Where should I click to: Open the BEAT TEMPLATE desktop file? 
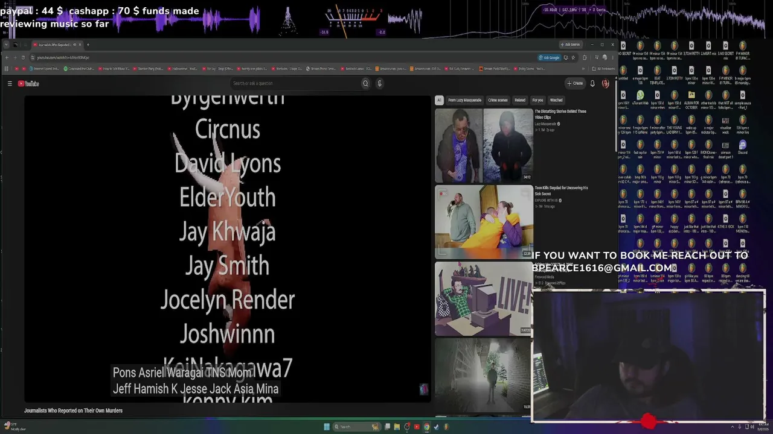click(x=657, y=74)
